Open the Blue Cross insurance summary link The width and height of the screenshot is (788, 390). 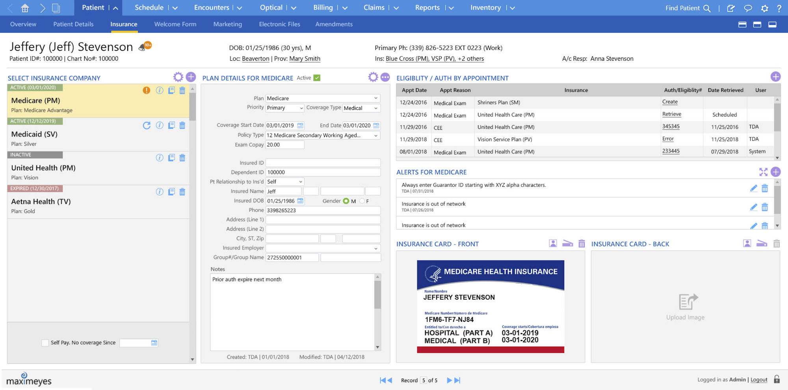(x=435, y=59)
